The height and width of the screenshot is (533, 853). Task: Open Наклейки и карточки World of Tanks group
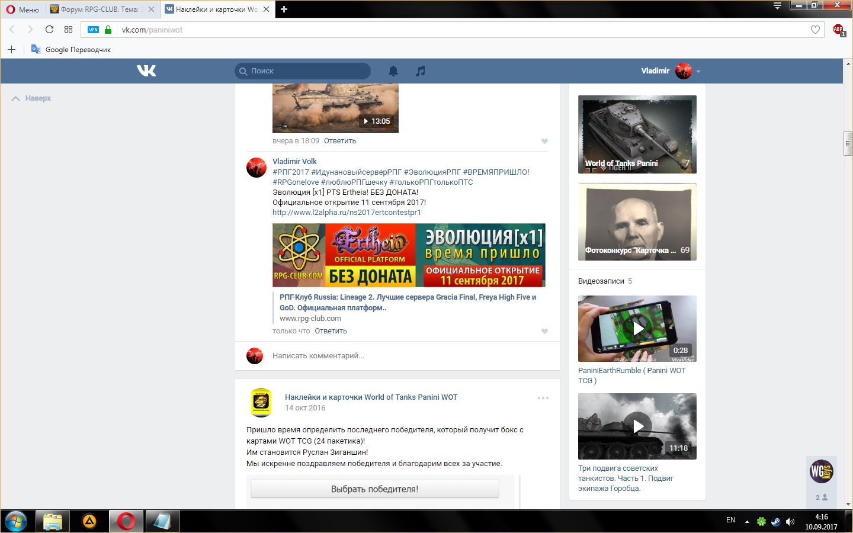(x=371, y=397)
